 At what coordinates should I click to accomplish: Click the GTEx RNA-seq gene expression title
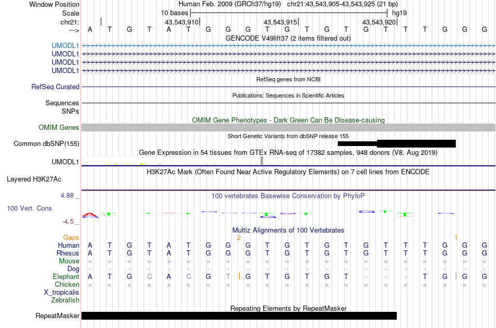tap(288, 153)
